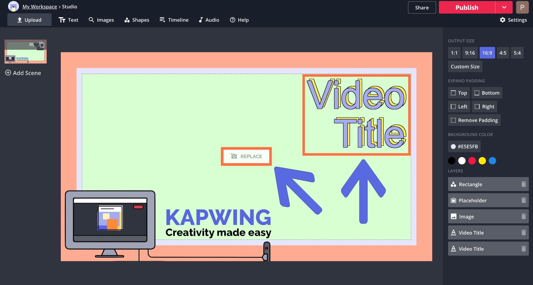Select the KAPWING logo text on canvas
This screenshot has height=285, width=533.
(218, 217)
